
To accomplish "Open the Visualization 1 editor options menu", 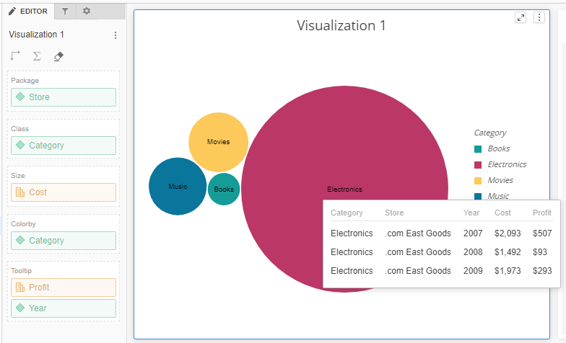I will (x=116, y=35).
